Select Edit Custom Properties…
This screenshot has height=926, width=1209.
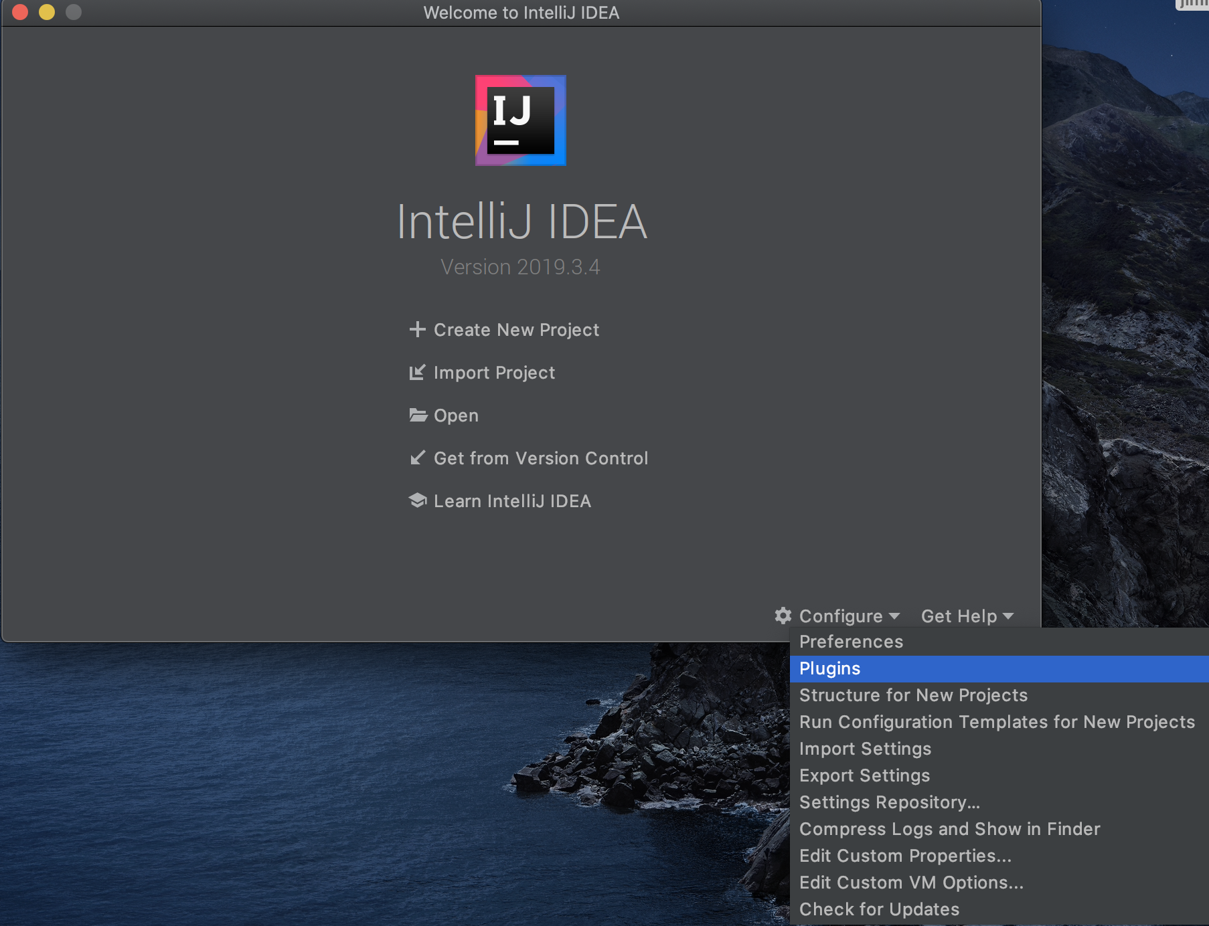(999, 856)
